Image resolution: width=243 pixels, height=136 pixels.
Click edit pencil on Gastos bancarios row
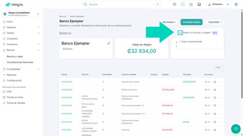tap(209, 90)
